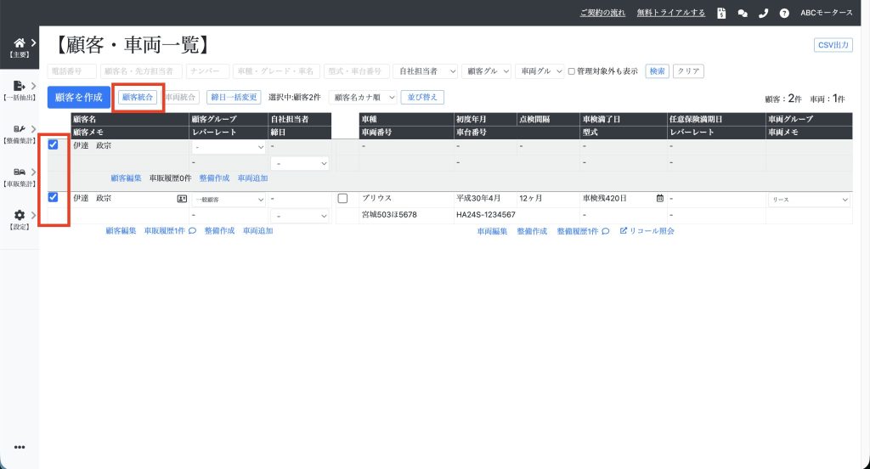
Task: Enable 管理対象外も表示 checkbox
Action: 572,71
